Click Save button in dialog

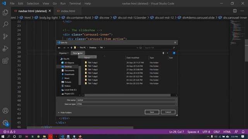(152, 112)
